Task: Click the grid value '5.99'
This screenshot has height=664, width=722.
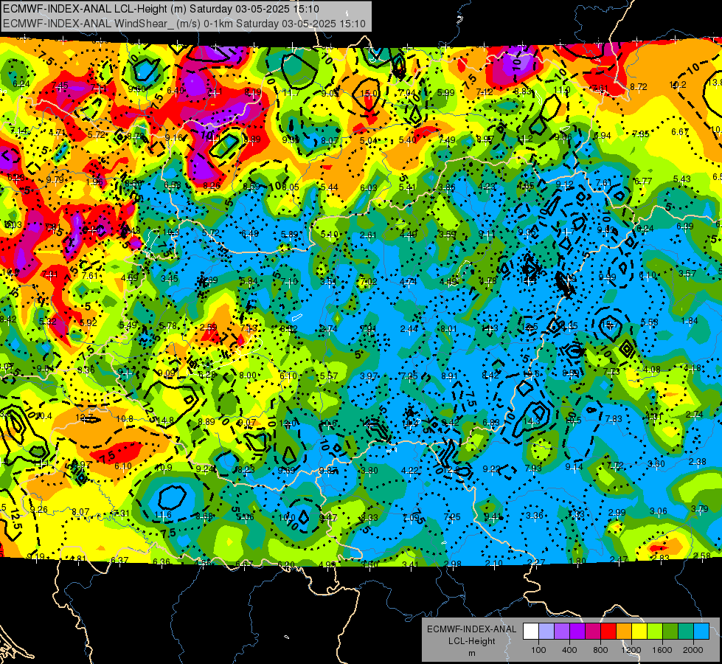Action: 445,93
